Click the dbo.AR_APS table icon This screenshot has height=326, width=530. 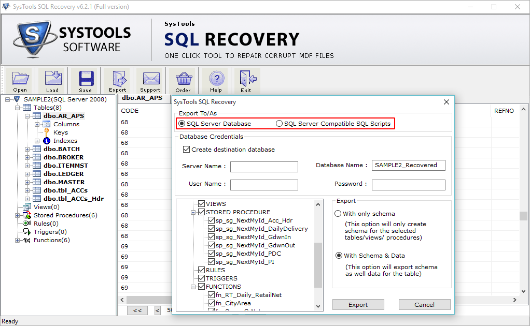click(x=37, y=116)
